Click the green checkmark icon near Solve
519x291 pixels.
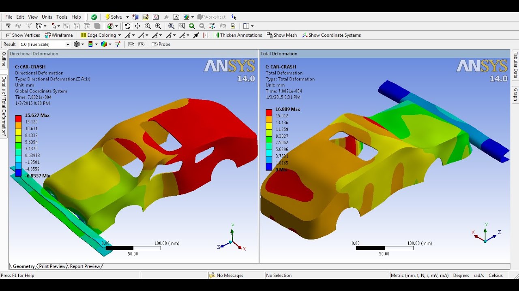click(94, 17)
